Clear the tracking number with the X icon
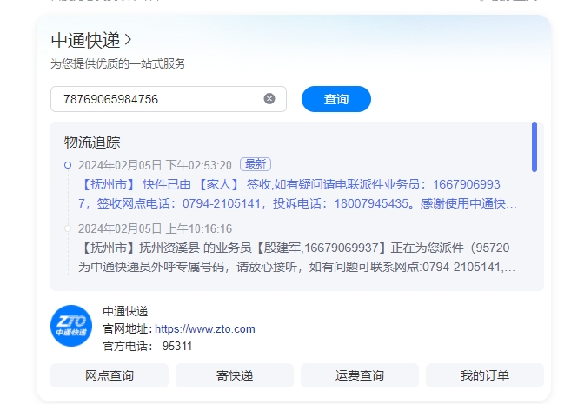 pos(269,99)
